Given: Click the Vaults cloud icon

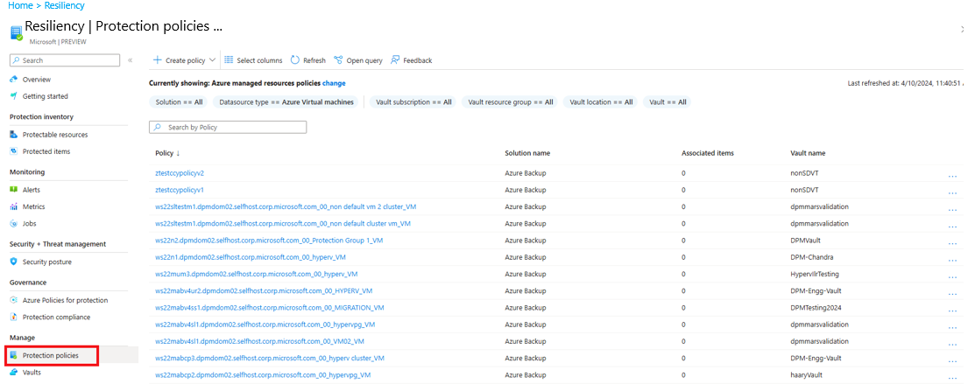Looking at the screenshot, I should point(14,373).
